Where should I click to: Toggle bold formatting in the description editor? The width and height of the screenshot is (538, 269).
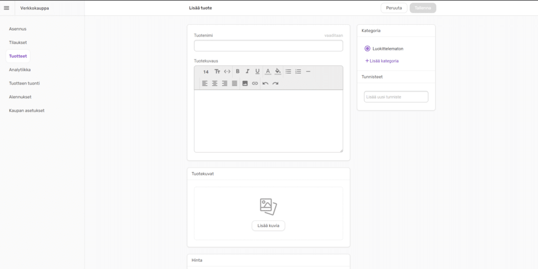tap(237, 71)
